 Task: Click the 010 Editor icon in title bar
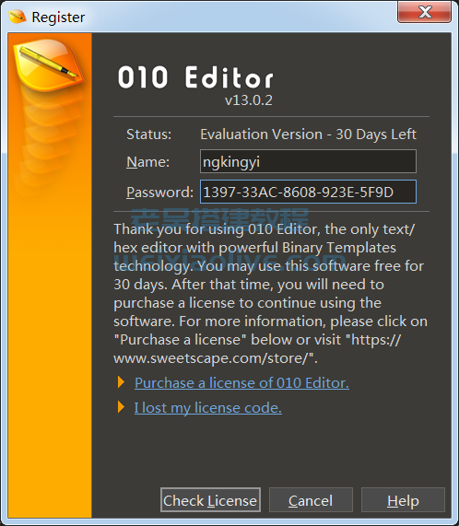pyautogui.click(x=18, y=16)
